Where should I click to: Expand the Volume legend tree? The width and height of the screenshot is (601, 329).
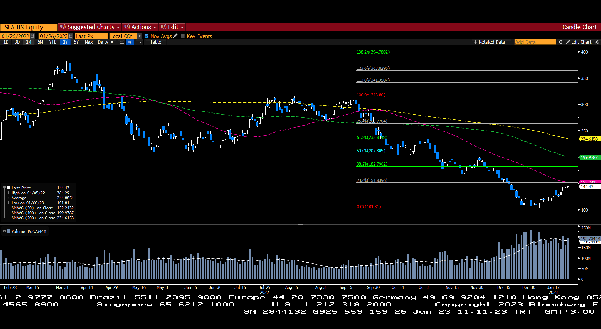(5, 231)
